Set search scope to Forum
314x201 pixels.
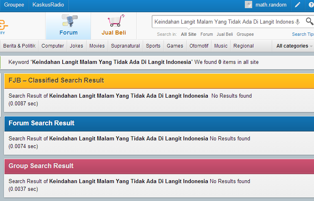207,34
